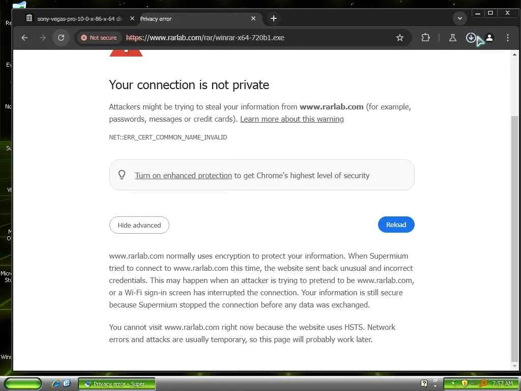Click the security shield tray icon
The height and width of the screenshot is (391, 521).
pos(464,384)
